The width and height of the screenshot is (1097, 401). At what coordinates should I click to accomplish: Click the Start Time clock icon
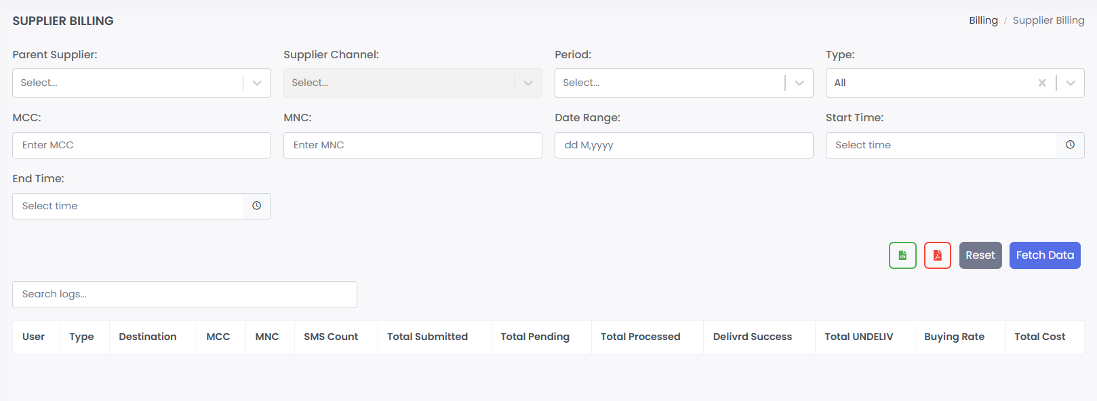tap(1070, 145)
